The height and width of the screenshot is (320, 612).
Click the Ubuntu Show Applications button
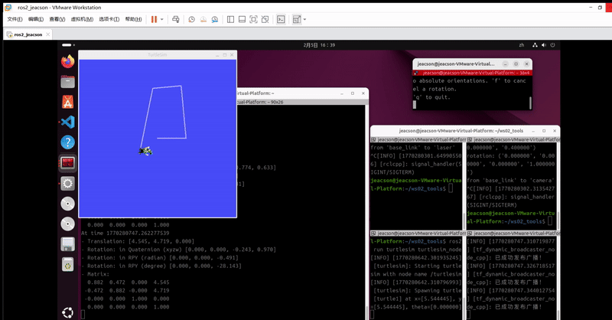pos(67,311)
